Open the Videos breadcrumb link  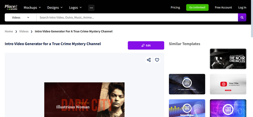coord(24,31)
